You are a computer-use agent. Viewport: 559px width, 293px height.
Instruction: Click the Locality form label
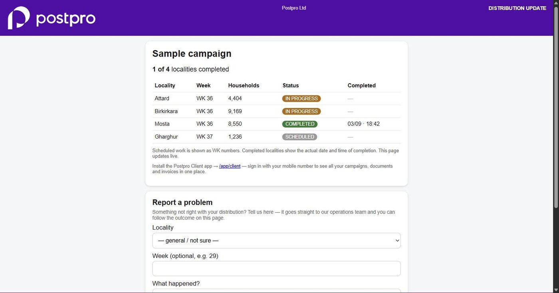tap(163, 228)
